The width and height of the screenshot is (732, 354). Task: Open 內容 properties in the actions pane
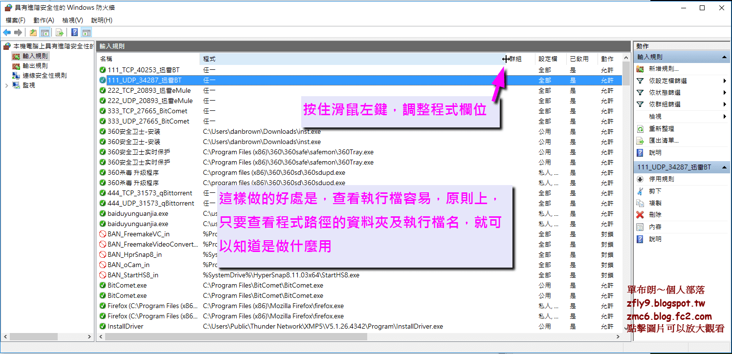click(x=655, y=227)
